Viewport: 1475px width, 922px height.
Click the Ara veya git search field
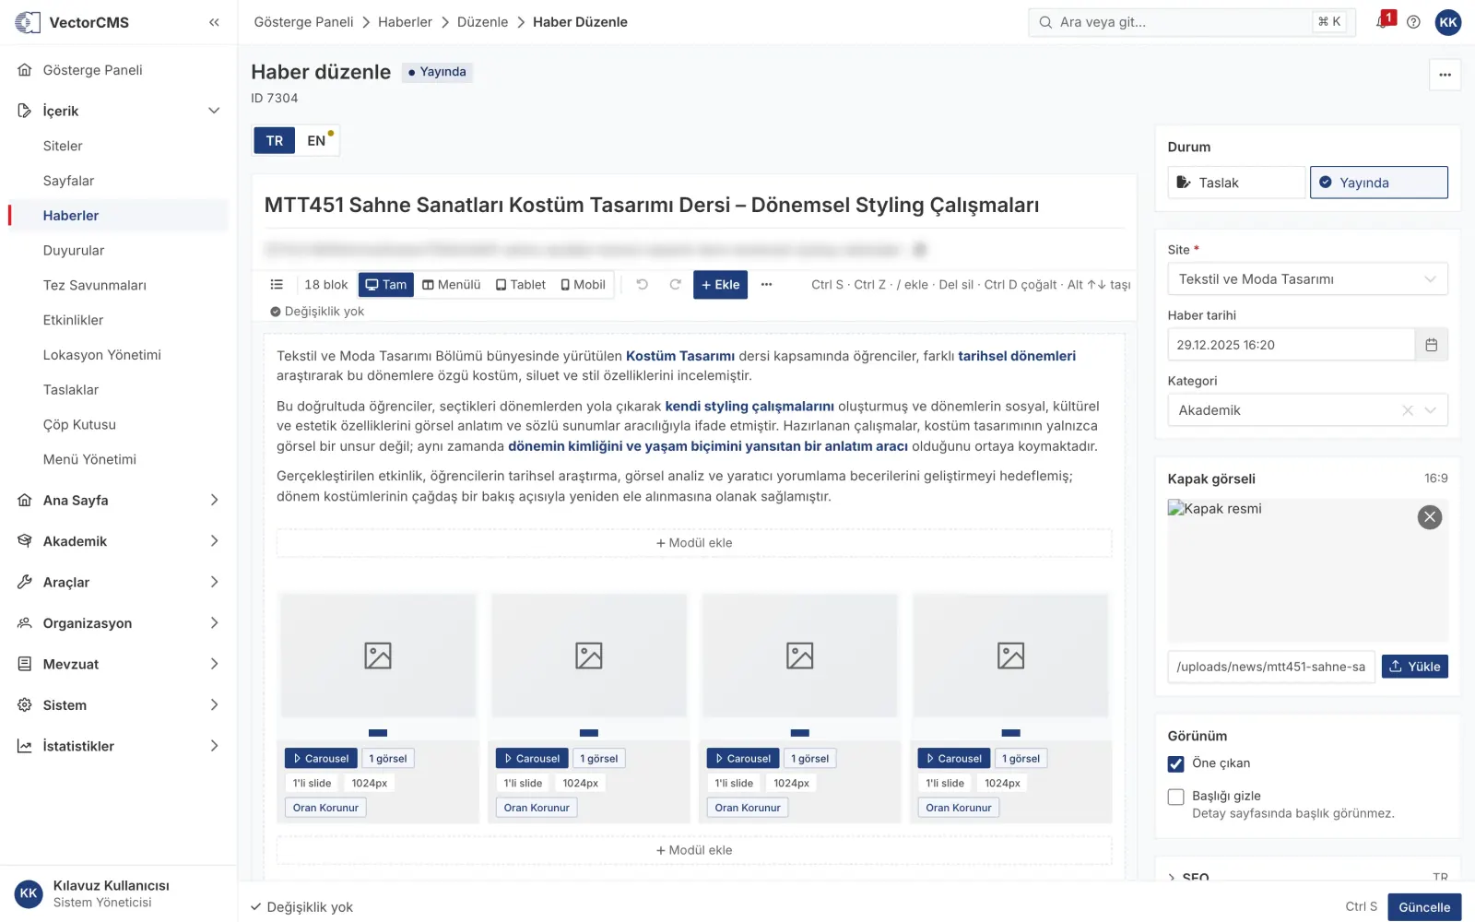tap(1192, 22)
